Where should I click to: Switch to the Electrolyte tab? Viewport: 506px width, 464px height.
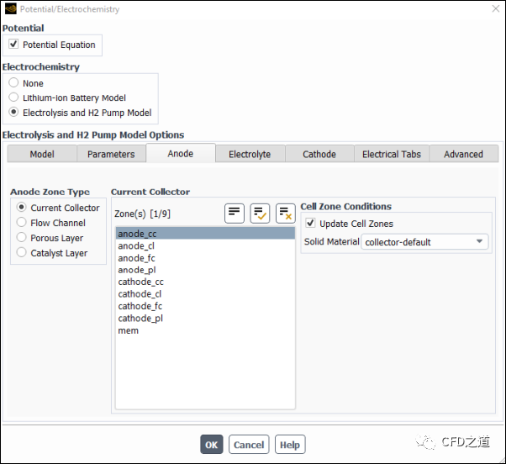click(250, 154)
